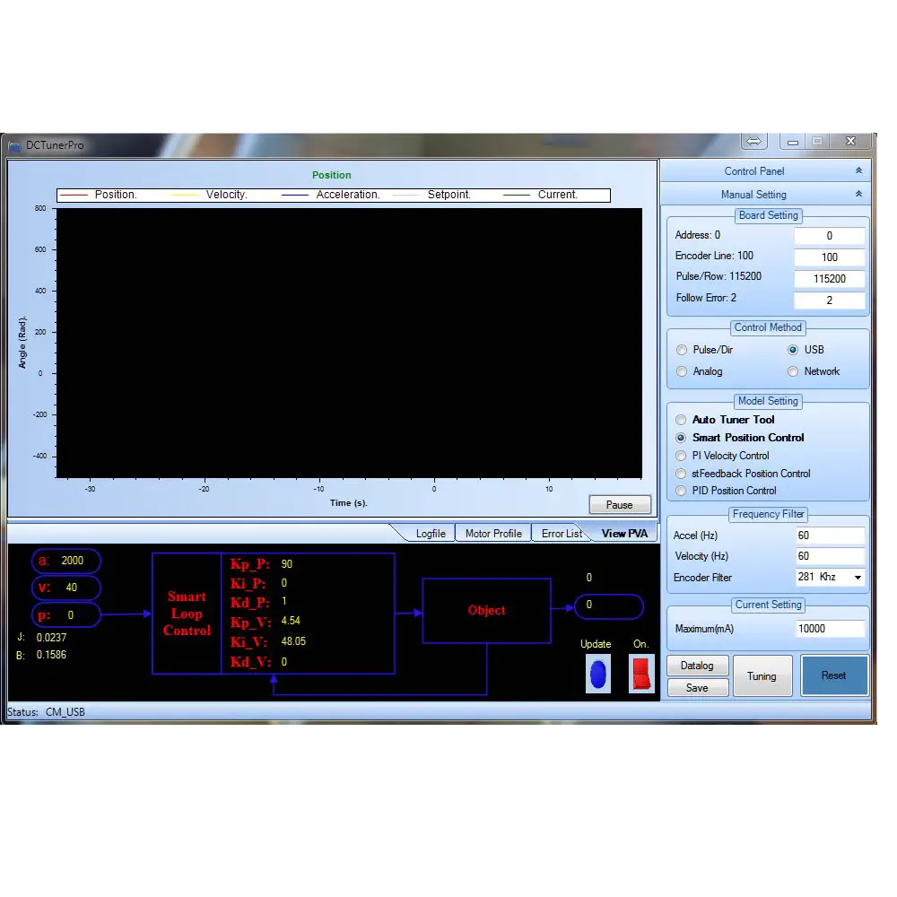Click the blue Update indicator icon
The image size is (897, 897).
[597, 674]
